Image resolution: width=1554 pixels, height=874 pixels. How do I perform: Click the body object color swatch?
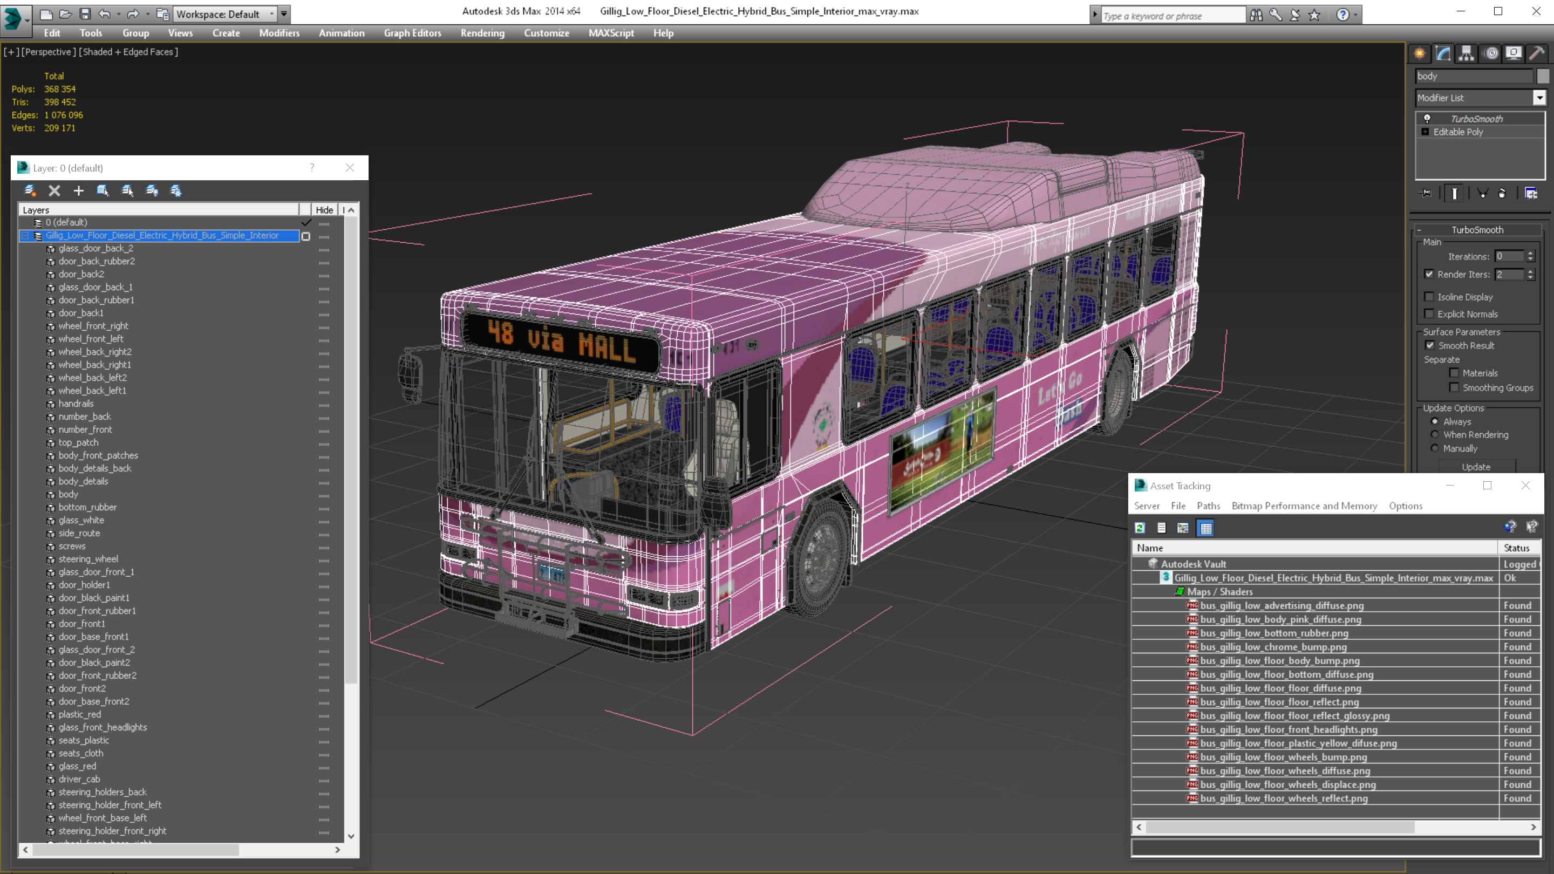(x=1543, y=76)
